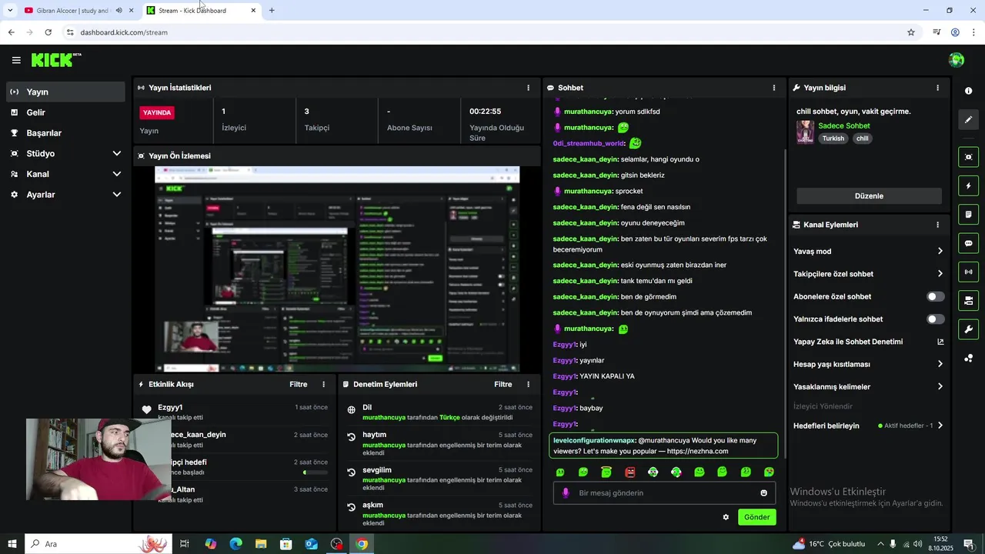Insert the red angry emote
This screenshot has width=985, height=554.
tap(630, 472)
